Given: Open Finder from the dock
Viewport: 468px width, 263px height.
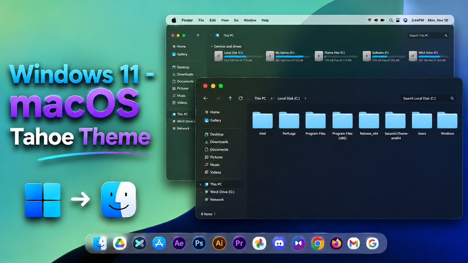Looking at the screenshot, I should coord(100,243).
